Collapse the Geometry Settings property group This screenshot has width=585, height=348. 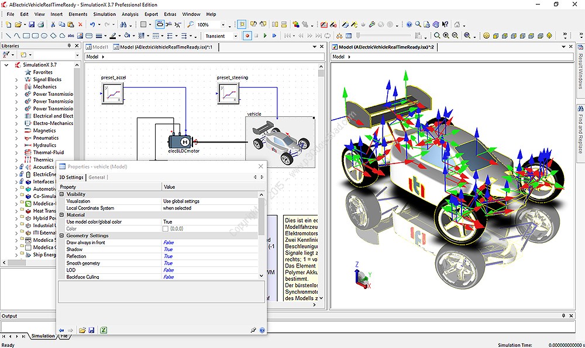[x=62, y=235]
